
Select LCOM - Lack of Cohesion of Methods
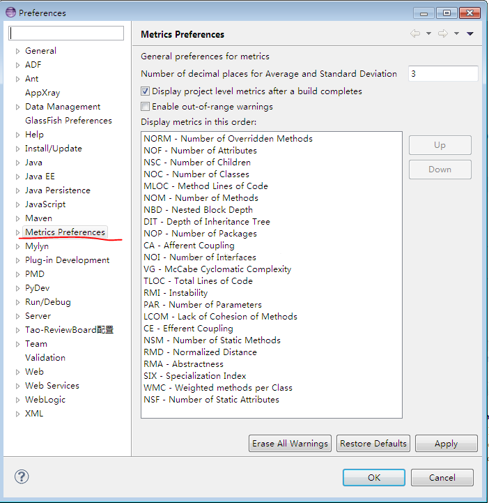coord(220,317)
